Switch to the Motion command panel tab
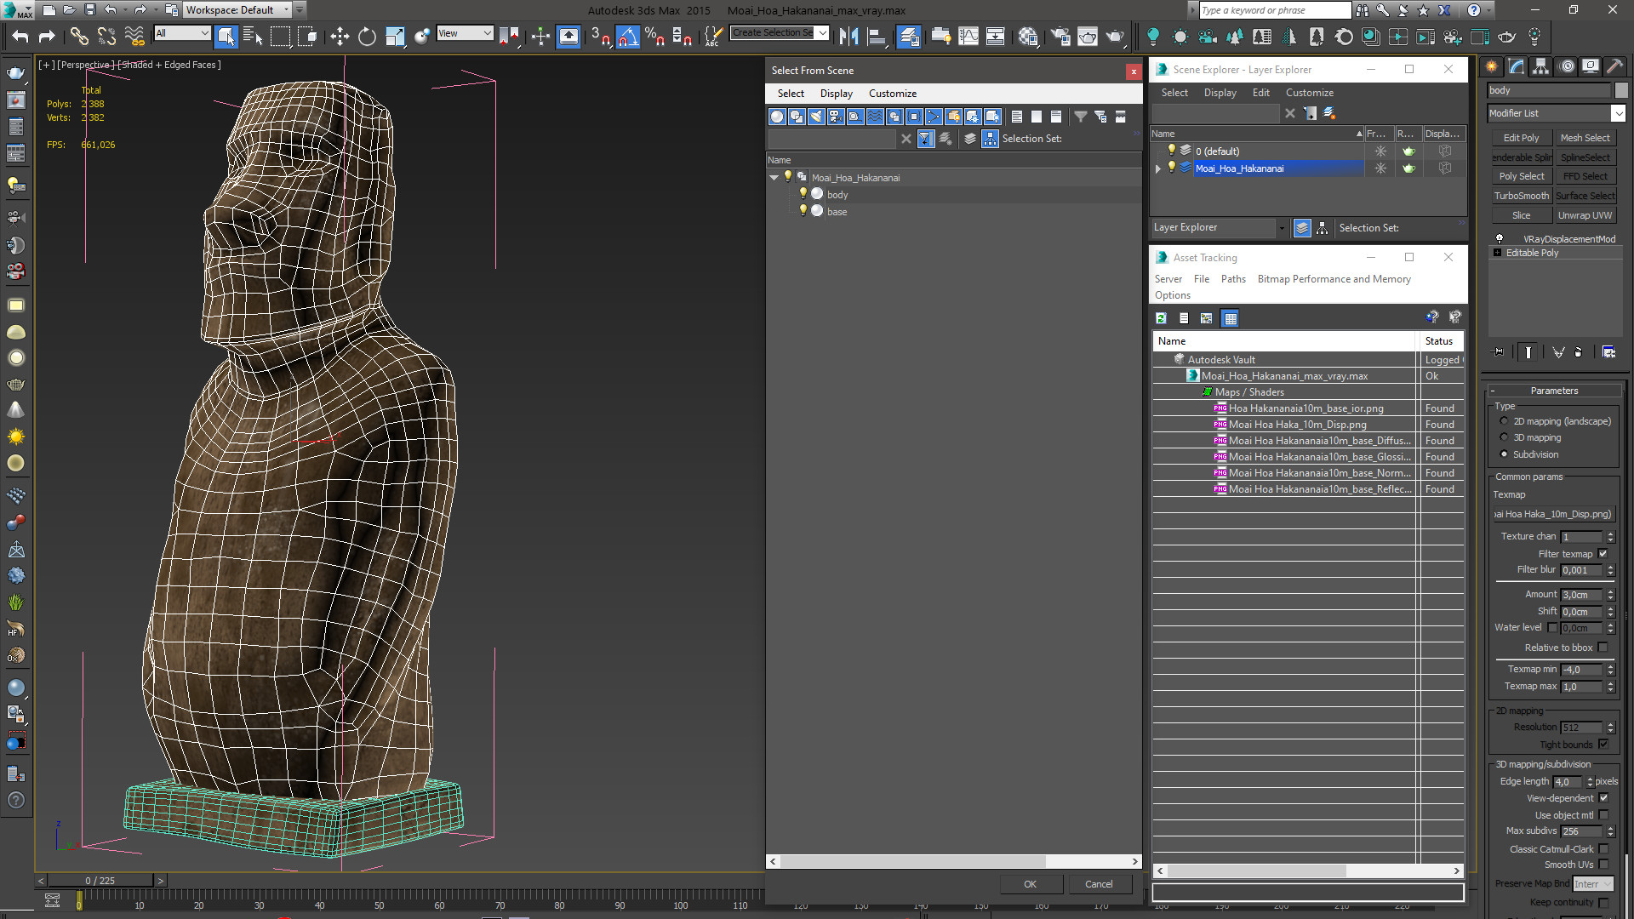Screen dimensions: 1634x919 [1566, 66]
